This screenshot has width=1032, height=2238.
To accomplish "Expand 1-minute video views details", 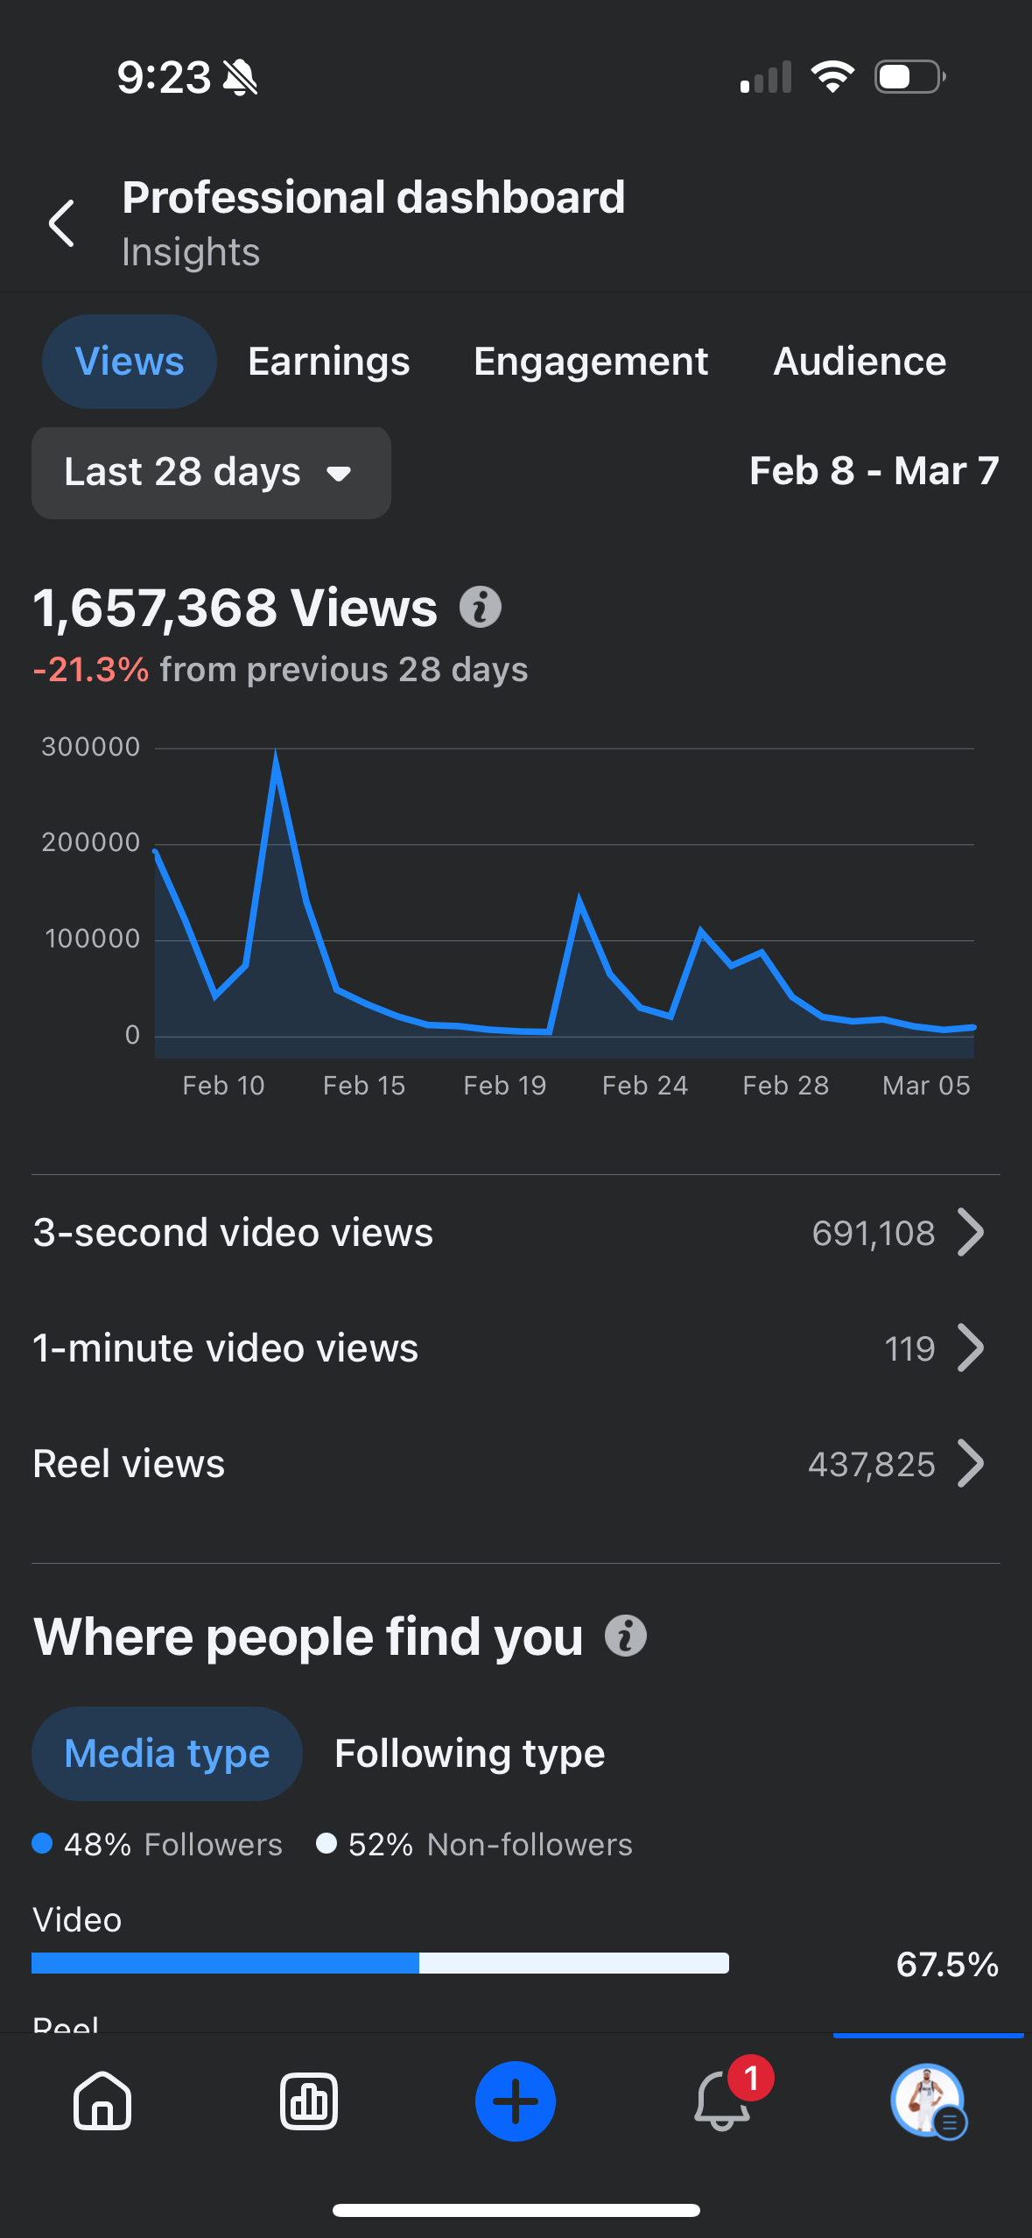I will [x=516, y=1348].
